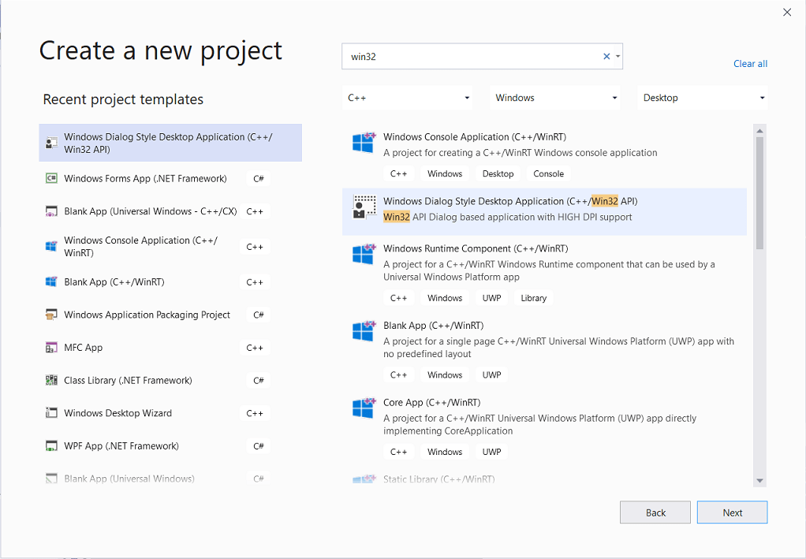Open the Desktop project type filter dropdown
Screen dimensions: 806x559
click(702, 98)
